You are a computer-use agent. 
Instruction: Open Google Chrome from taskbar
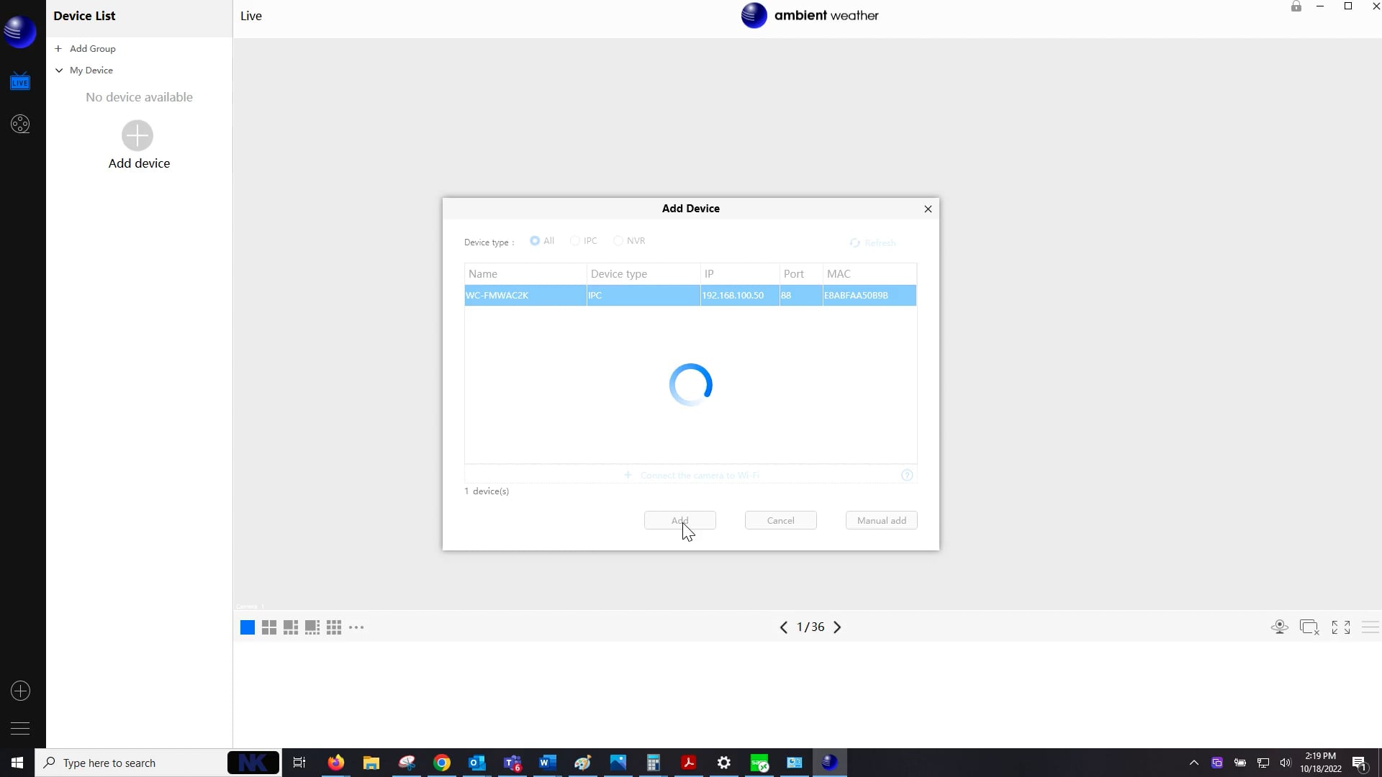tap(442, 763)
